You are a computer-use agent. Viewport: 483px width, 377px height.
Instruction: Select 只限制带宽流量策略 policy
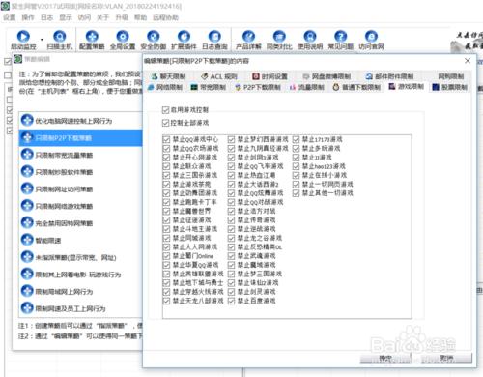[x=80, y=155]
